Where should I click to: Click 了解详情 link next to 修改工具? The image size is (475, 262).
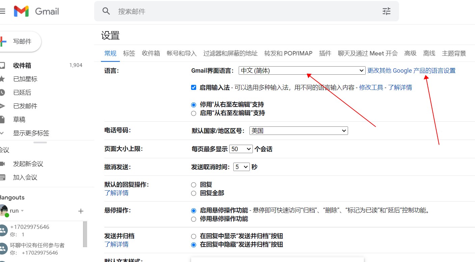click(400, 88)
